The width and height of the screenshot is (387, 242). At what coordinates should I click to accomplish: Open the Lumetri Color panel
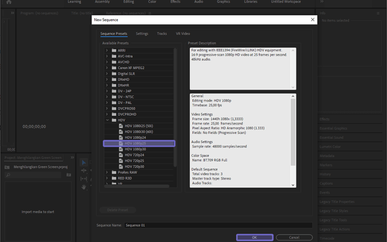[330, 147]
